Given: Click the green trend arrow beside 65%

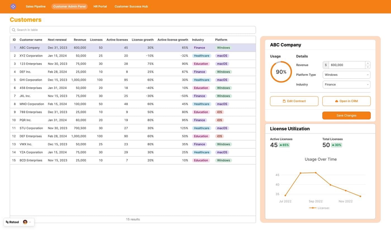Looking at the screenshot, I should [x=280, y=144].
